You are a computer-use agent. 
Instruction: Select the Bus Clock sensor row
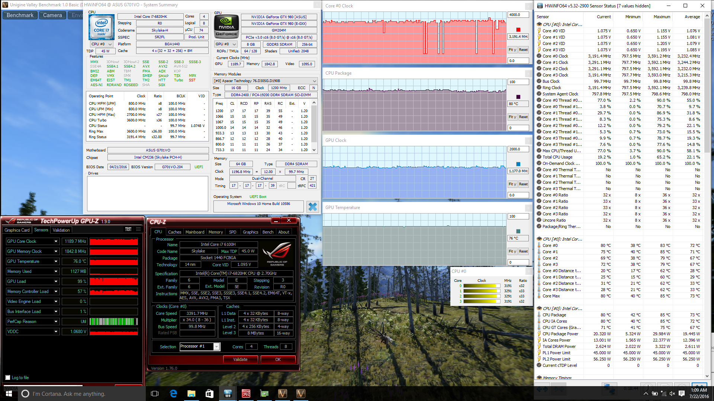click(619, 81)
